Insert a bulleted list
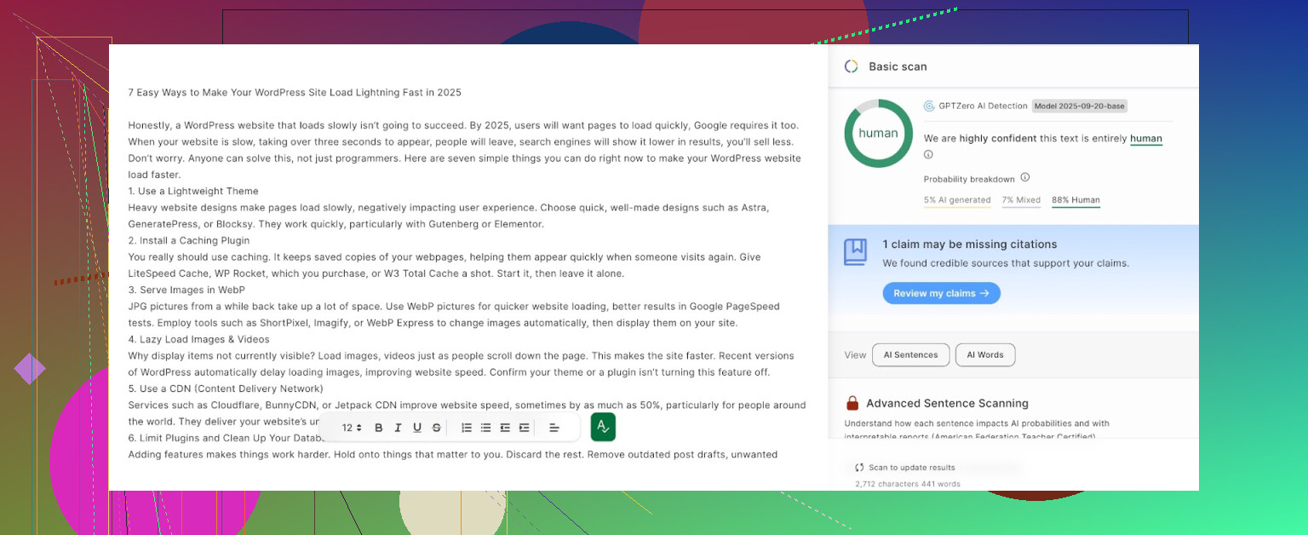The width and height of the screenshot is (1308, 535). tap(485, 428)
